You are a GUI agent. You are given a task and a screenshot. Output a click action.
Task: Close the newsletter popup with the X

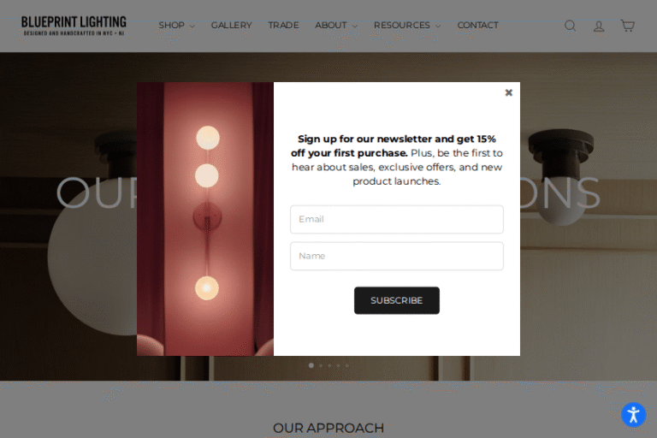(x=509, y=92)
